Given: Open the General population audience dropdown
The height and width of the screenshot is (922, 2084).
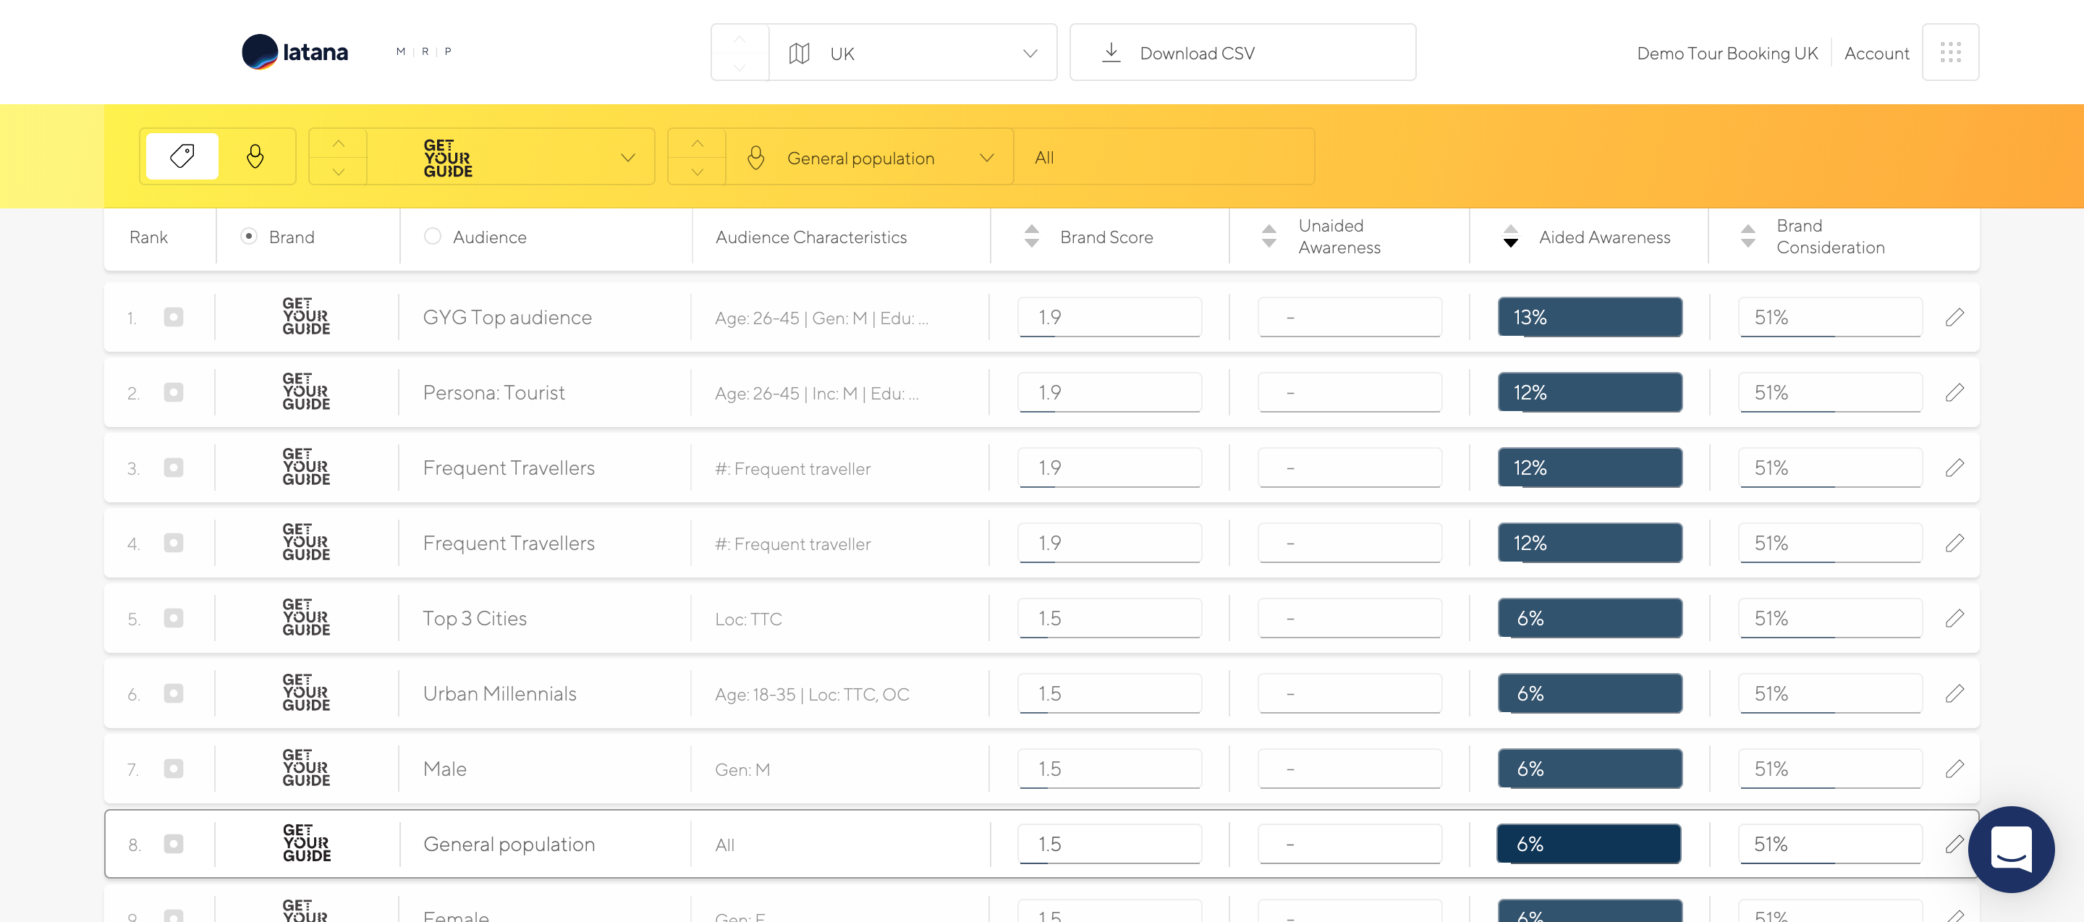Looking at the screenshot, I should click(870, 157).
